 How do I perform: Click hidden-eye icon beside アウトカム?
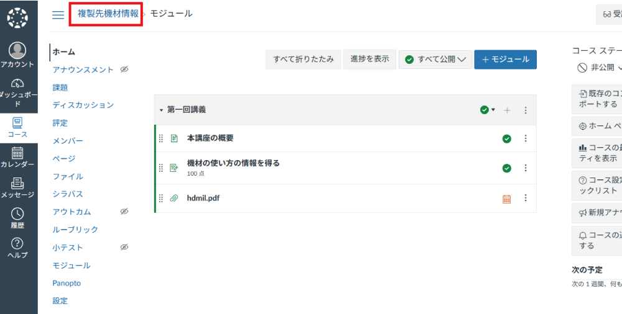click(124, 212)
